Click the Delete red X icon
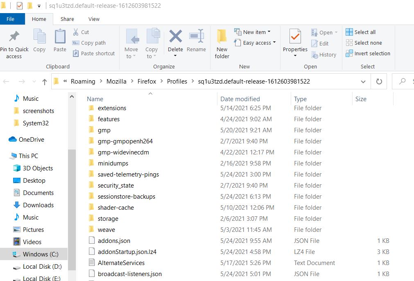 (175, 36)
